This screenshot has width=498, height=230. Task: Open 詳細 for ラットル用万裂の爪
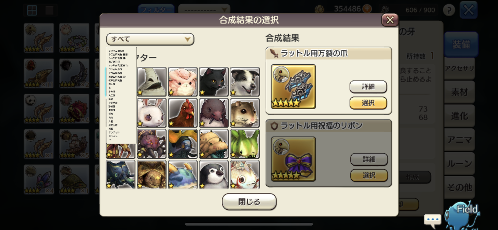pos(368,87)
